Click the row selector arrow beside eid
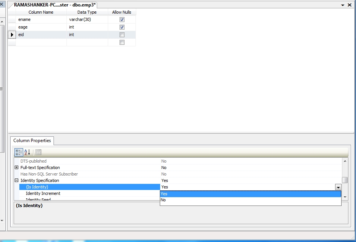This screenshot has width=356, height=242. click(12, 35)
